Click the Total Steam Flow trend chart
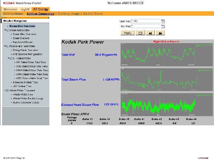Screen dimensions: 214x160 coord(167,80)
